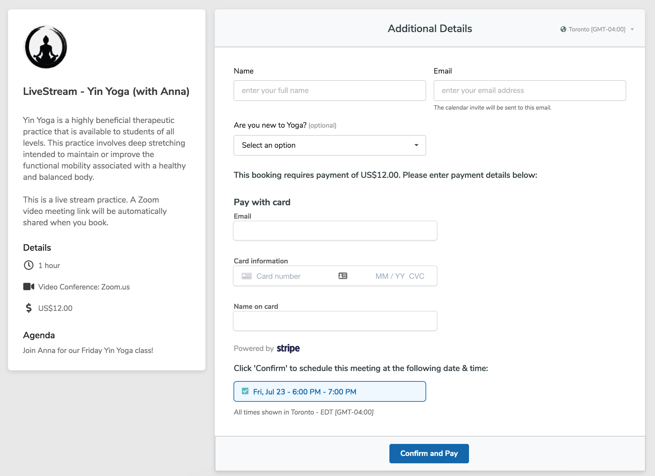Click the clock duration icon
Image resolution: width=655 pixels, height=476 pixels.
pos(29,265)
